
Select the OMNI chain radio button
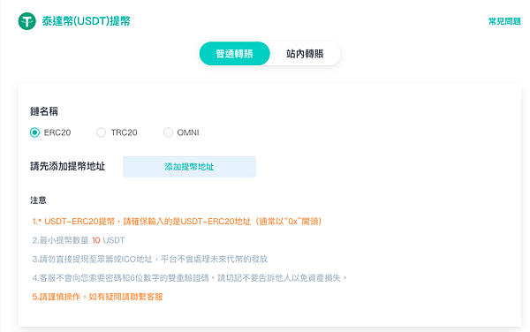168,132
